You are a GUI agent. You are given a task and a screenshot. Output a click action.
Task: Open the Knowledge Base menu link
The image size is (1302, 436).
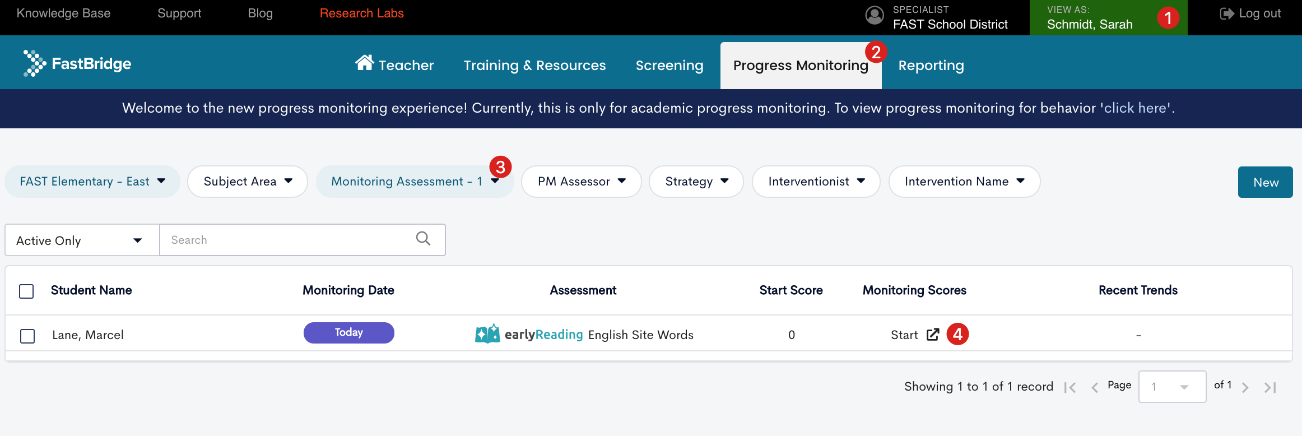coord(63,13)
